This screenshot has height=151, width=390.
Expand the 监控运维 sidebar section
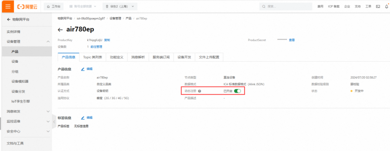click(x=27, y=121)
